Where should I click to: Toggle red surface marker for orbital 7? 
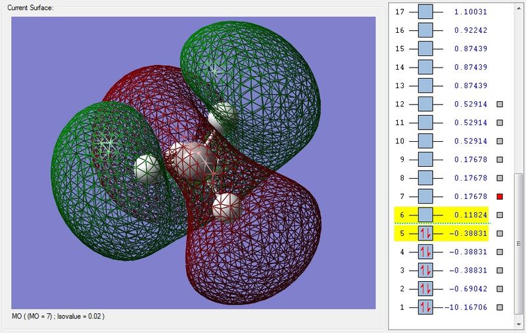(500, 196)
